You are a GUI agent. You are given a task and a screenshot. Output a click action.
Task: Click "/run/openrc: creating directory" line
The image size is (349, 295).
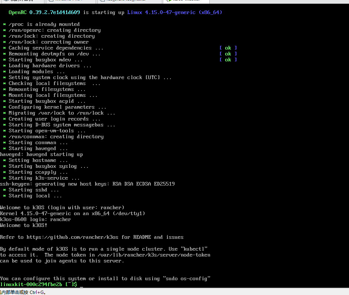point(52,30)
